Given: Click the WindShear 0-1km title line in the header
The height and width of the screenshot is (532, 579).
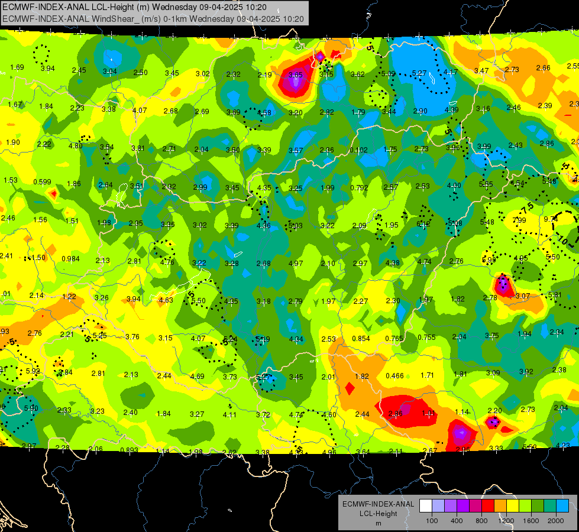Looking at the screenshot, I should tap(153, 19).
